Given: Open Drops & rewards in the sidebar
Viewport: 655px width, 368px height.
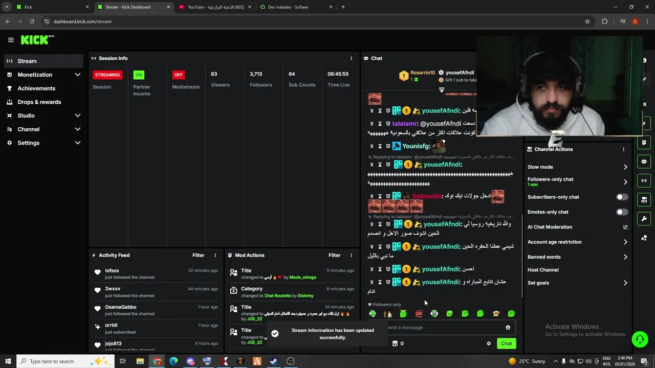Looking at the screenshot, I should pos(43,102).
